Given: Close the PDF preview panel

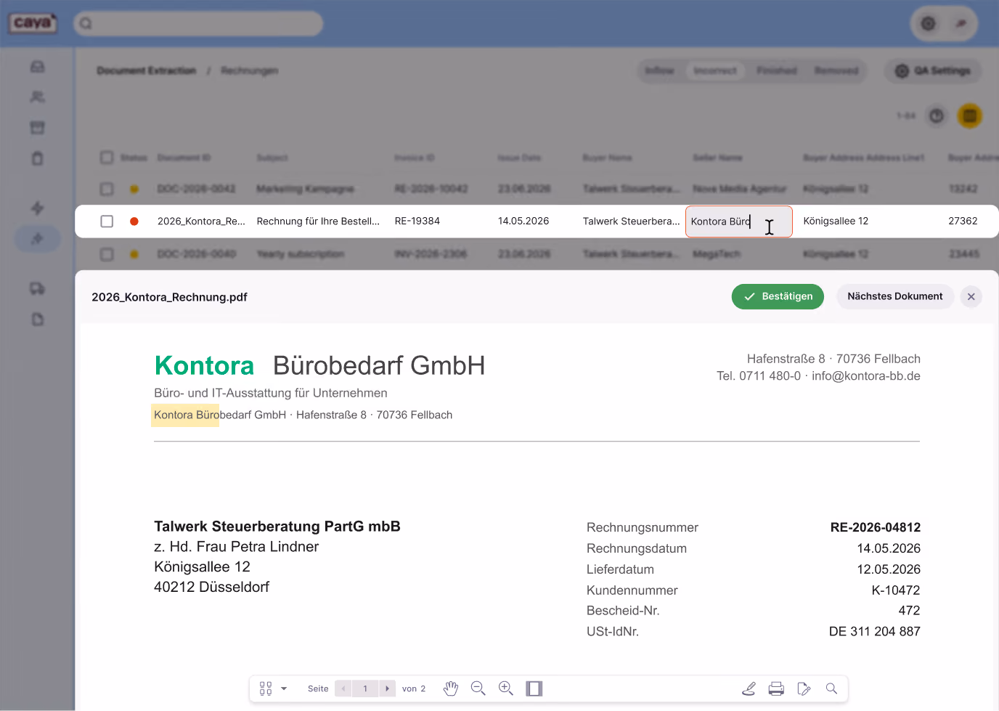Looking at the screenshot, I should (971, 296).
